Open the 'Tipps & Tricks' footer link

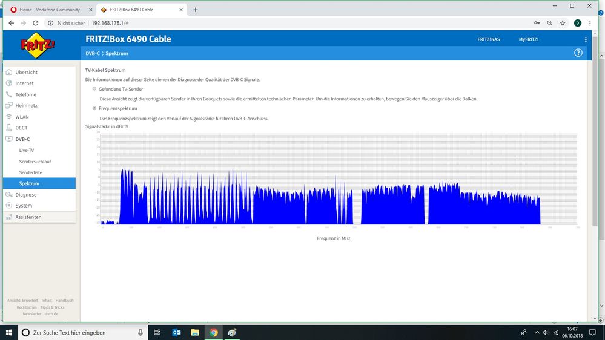53,307
